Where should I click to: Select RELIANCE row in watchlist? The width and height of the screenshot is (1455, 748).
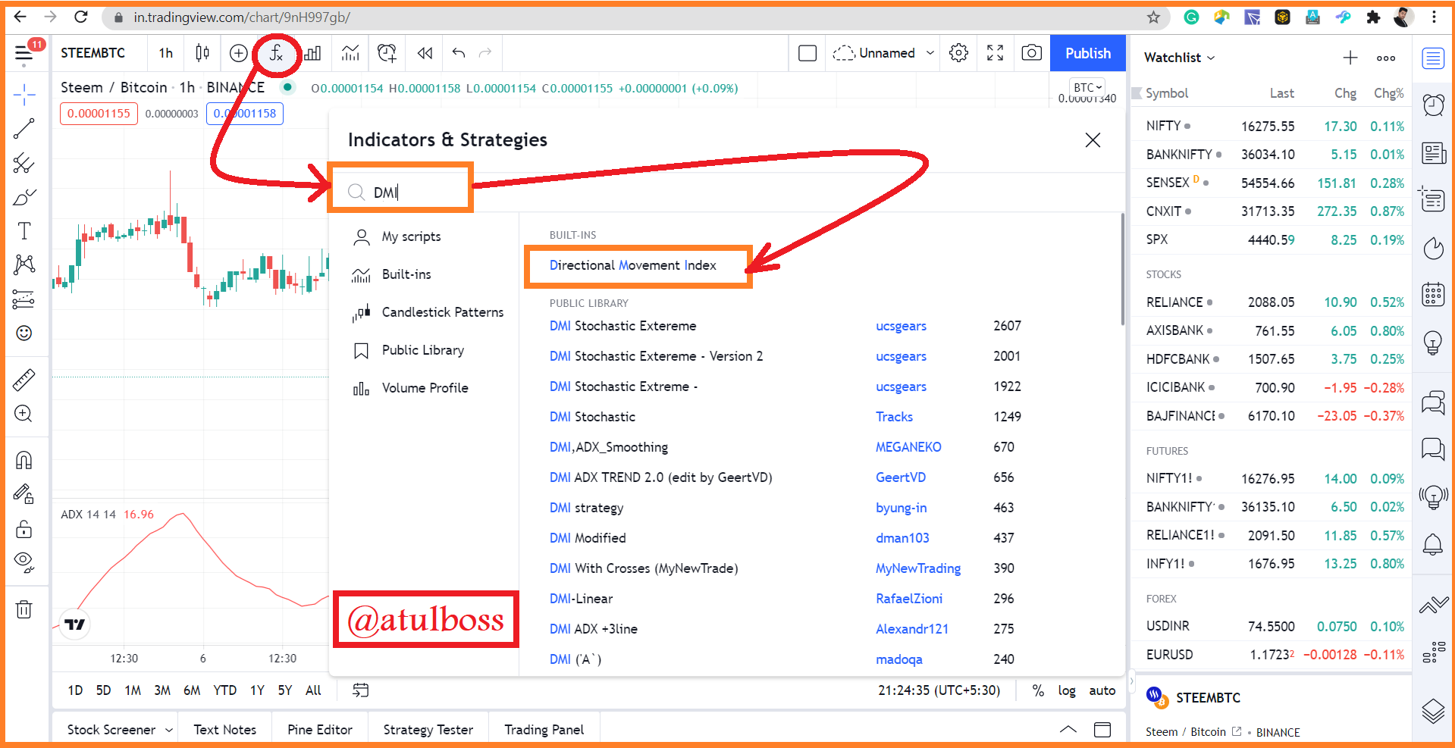click(x=1272, y=302)
